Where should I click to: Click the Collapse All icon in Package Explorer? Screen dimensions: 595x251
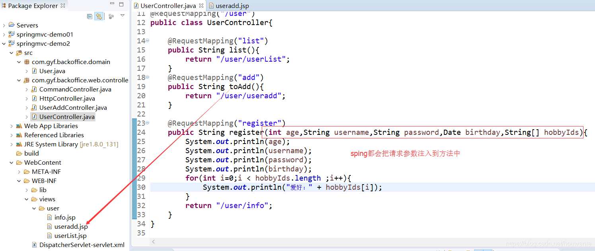89,16
